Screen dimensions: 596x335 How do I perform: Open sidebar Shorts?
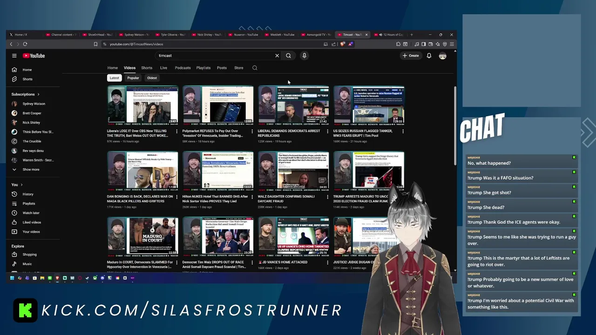[x=35, y=79]
